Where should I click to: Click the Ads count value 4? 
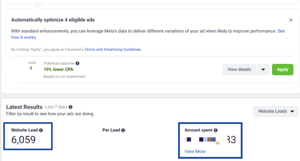31,68
